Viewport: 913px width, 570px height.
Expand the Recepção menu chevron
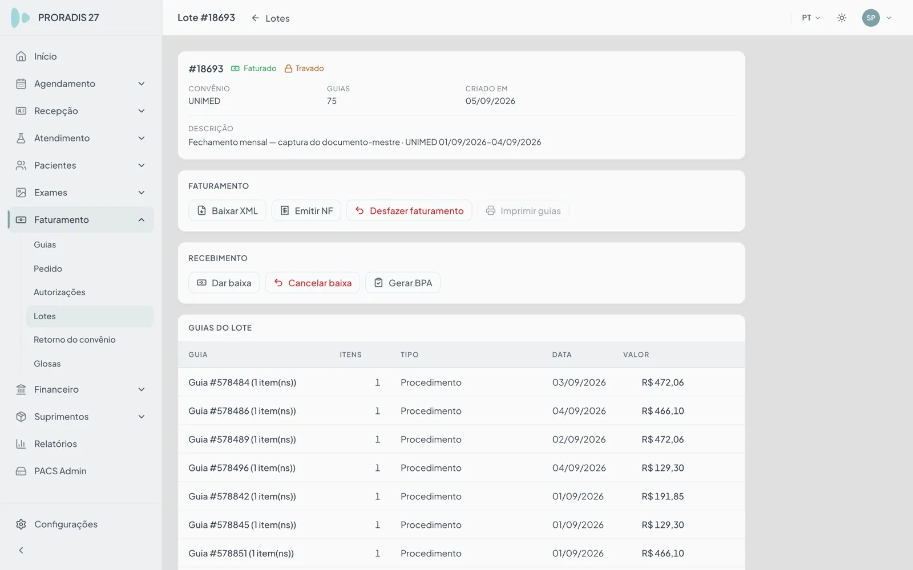(142, 111)
